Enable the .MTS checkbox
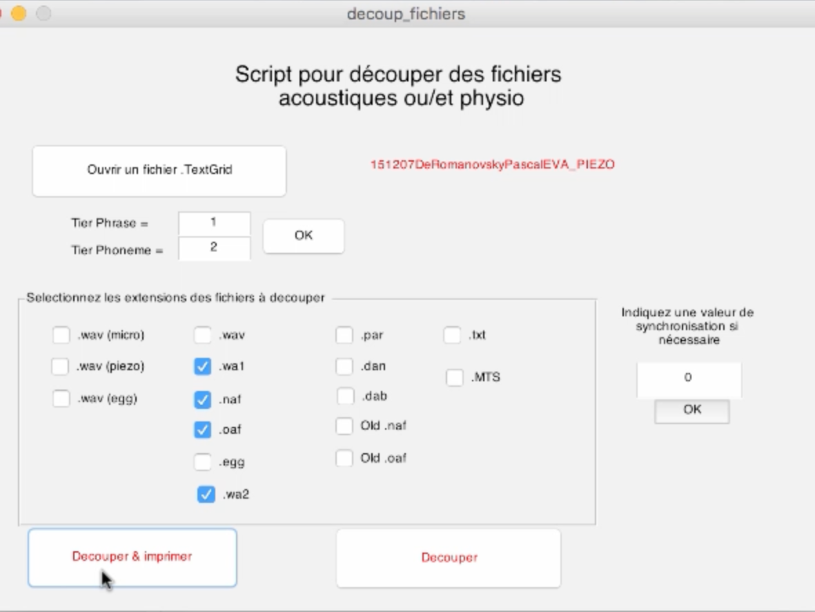The width and height of the screenshot is (815, 612). tap(455, 378)
